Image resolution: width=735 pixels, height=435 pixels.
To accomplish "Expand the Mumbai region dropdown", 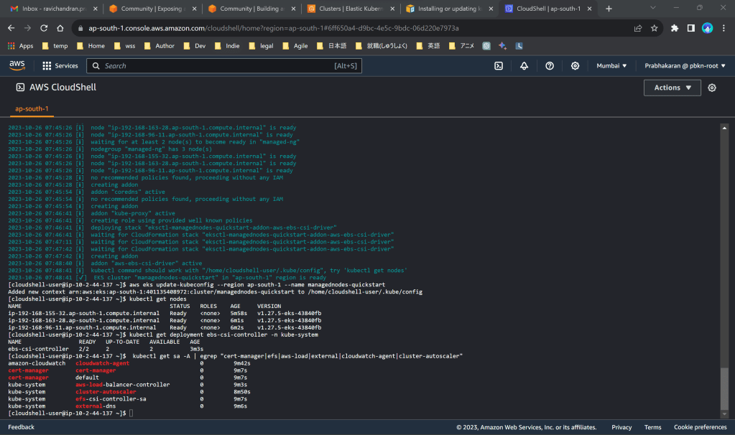I will [611, 66].
